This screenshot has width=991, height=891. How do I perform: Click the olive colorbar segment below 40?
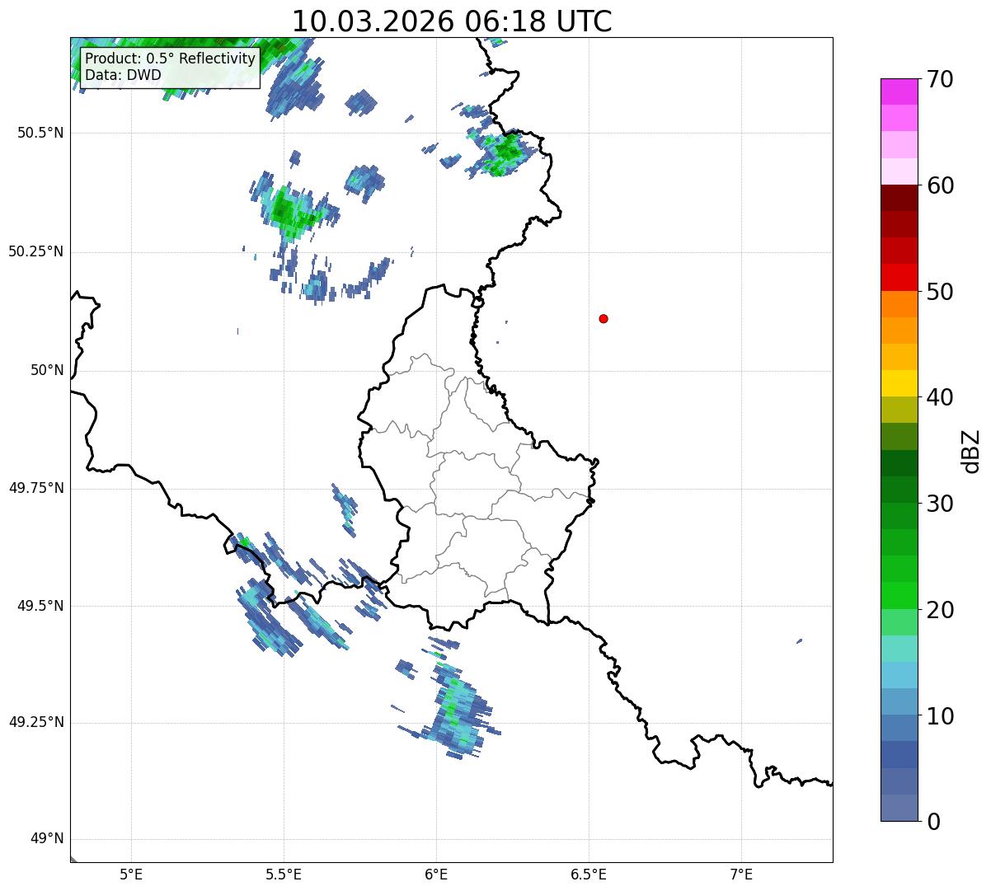click(x=899, y=410)
